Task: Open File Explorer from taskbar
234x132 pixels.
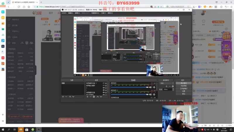Action: click(x=21, y=130)
